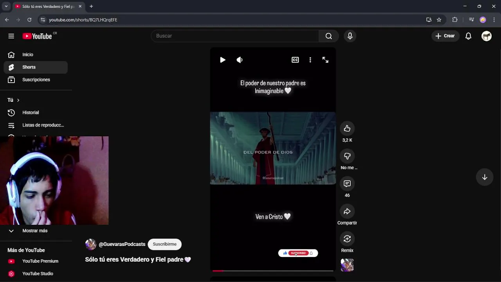This screenshot has width=501, height=282.
Task: Click the address bar URL
Action: tap(83, 20)
